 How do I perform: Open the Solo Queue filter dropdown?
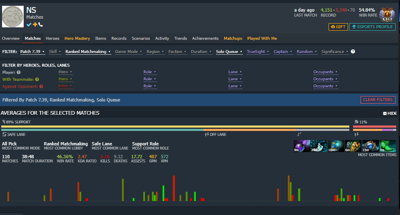229,52
